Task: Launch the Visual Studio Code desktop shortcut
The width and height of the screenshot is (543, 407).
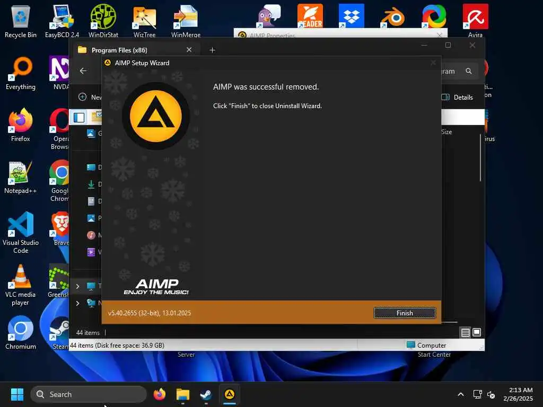Action: [x=21, y=232]
